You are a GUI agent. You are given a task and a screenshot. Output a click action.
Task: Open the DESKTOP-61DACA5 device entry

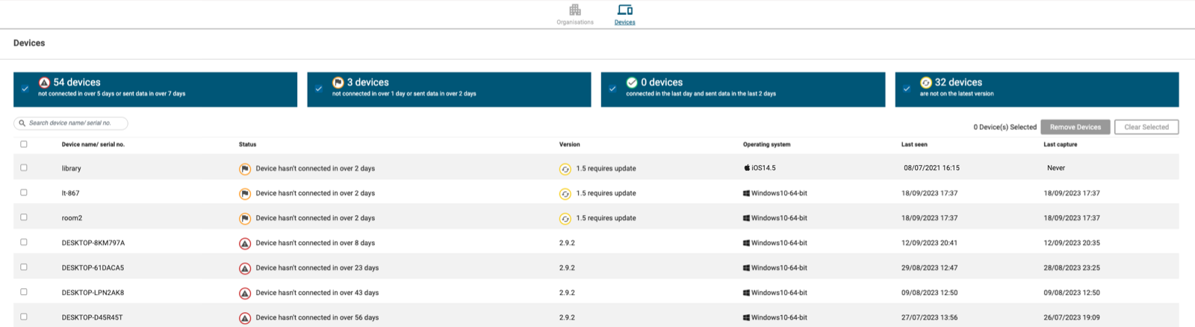click(93, 268)
